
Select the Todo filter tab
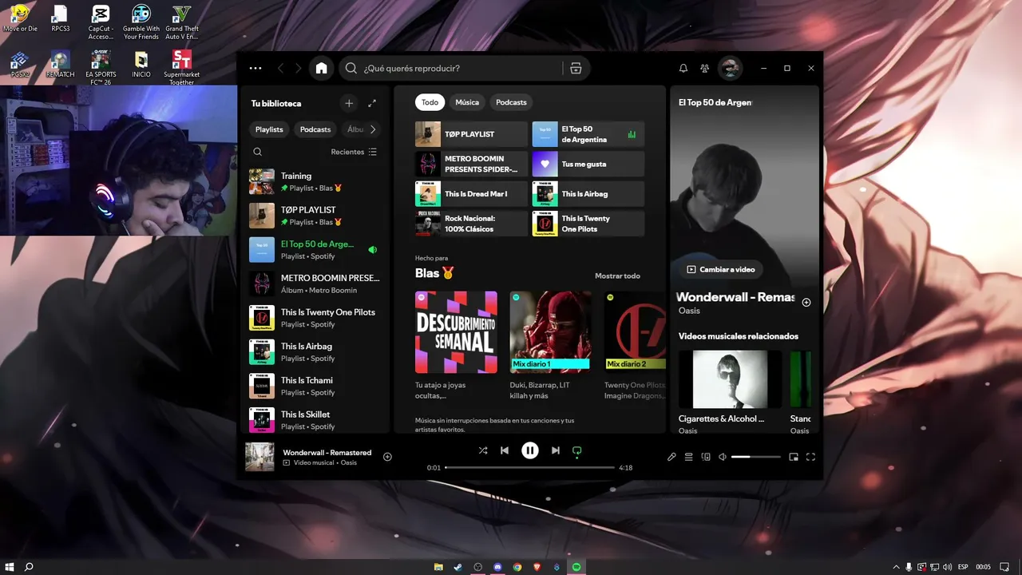[x=430, y=102]
